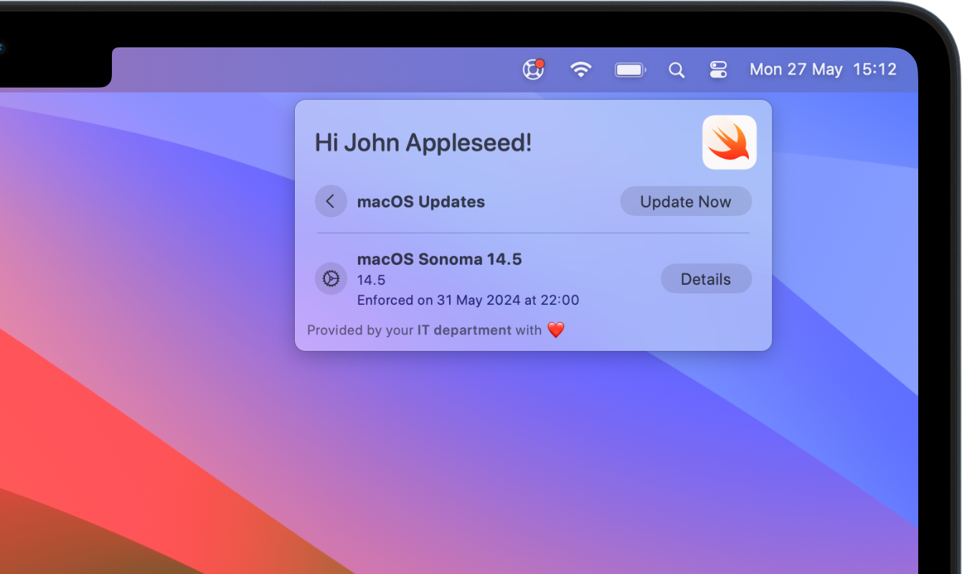The width and height of the screenshot is (967, 574).
Task: Open the lifebuoy support menu bar icon
Action: pos(533,70)
